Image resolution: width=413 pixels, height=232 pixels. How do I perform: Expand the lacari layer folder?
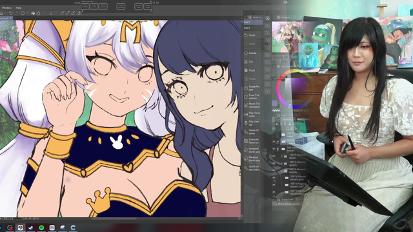click(281, 156)
